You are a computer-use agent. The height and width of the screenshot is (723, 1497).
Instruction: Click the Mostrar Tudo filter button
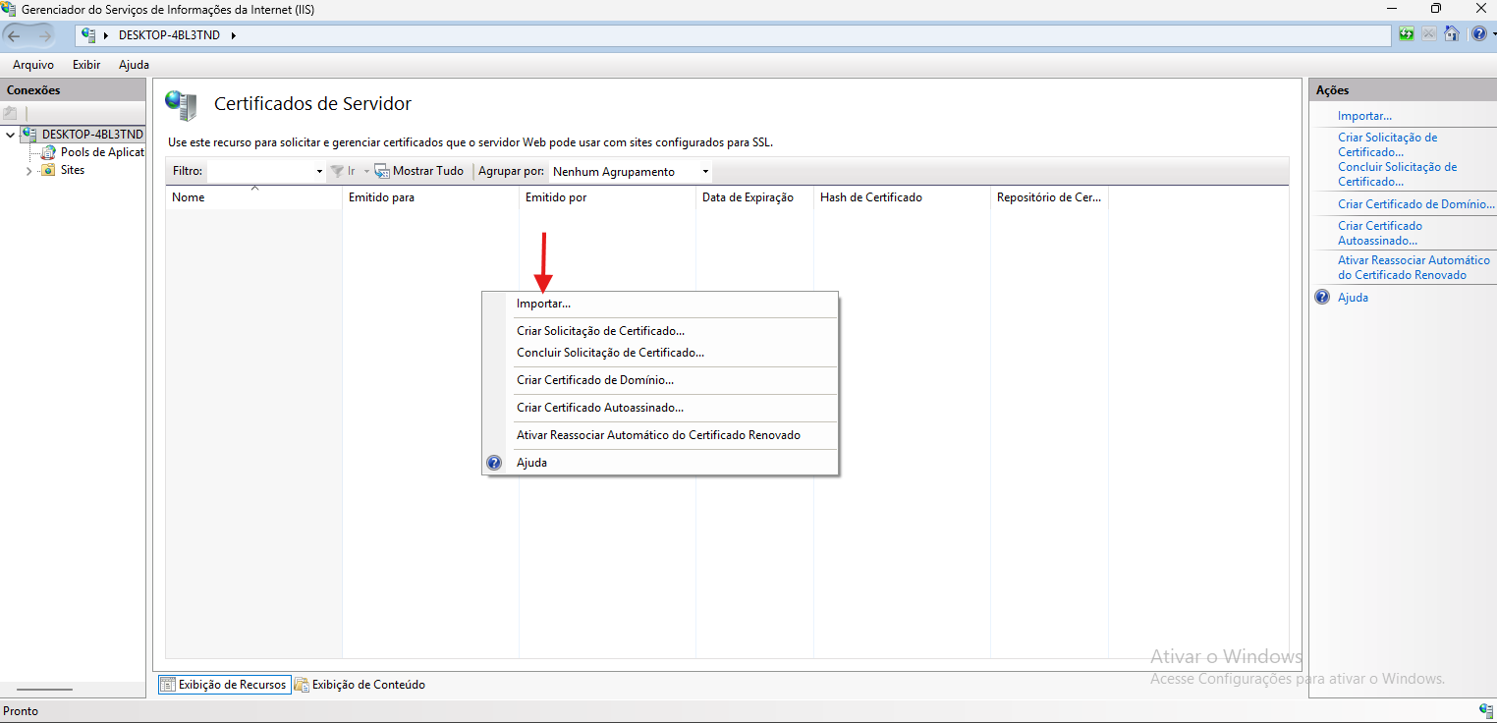pos(419,171)
